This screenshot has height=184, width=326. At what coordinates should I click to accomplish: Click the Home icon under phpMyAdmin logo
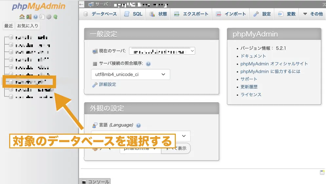[22, 17]
